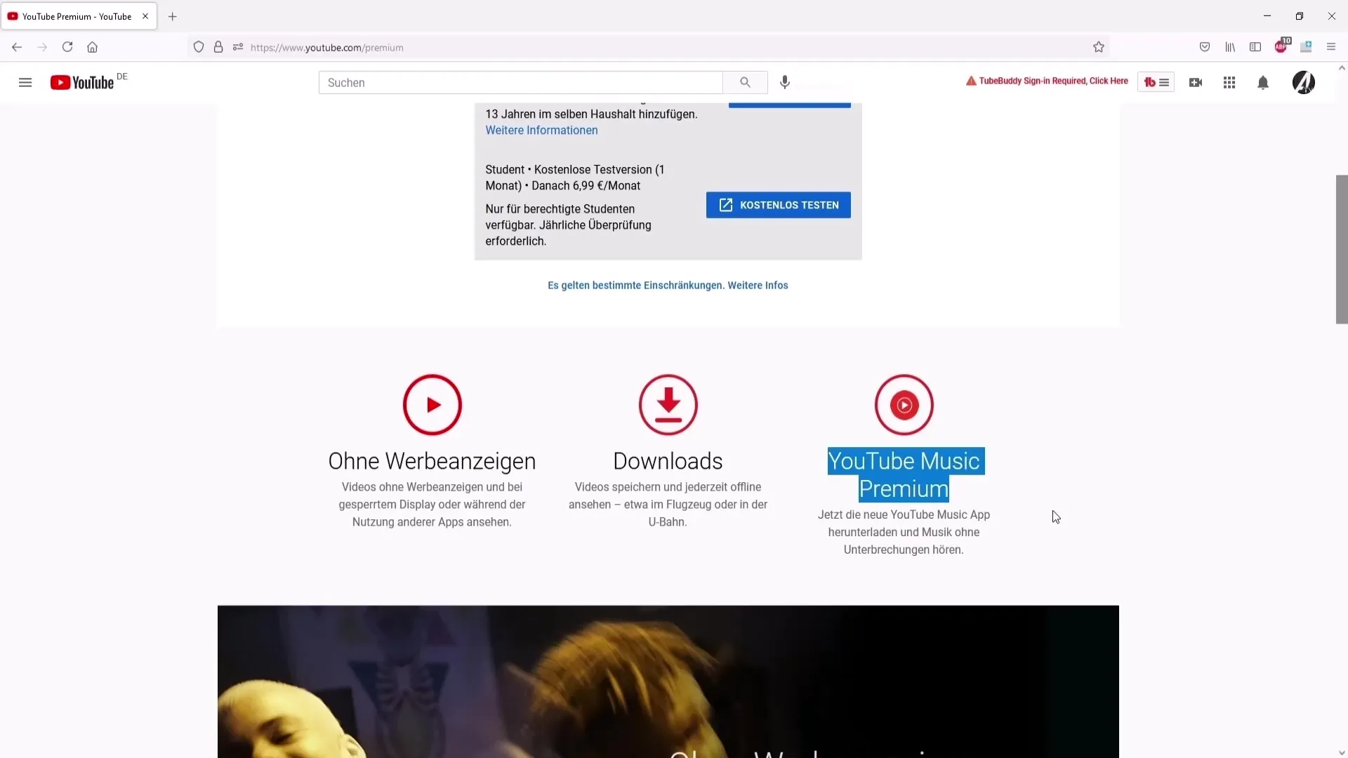
Task: Click text '13 Jahren im selben Haushalt hinzufügen'
Action: (591, 114)
